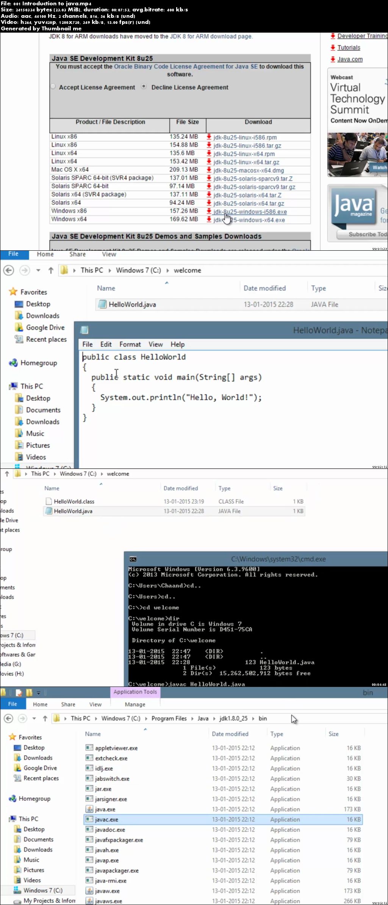This screenshot has height=905, width=388.
Task: Click HelloWorld.java file icon in Explorer beside Notepad
Action: [x=102, y=304]
